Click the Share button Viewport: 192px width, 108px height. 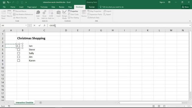[x=185, y=7]
